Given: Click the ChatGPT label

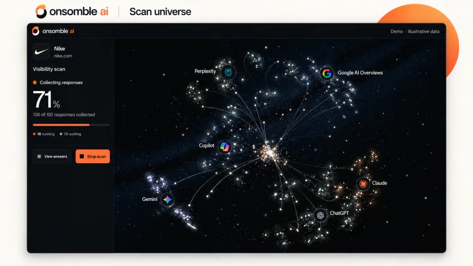Looking at the screenshot, I should 339,213.
